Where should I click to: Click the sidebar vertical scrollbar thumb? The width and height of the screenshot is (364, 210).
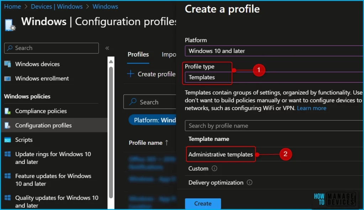[x=111, y=132]
